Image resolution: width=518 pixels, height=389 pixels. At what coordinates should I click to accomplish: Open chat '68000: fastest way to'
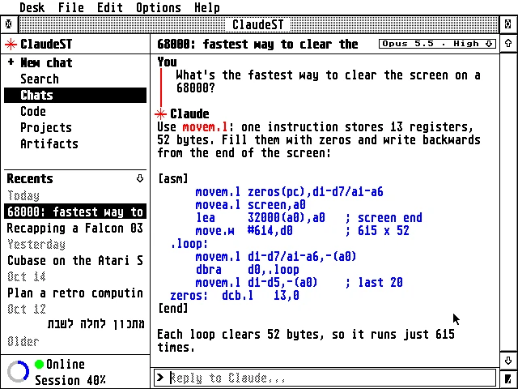75,212
